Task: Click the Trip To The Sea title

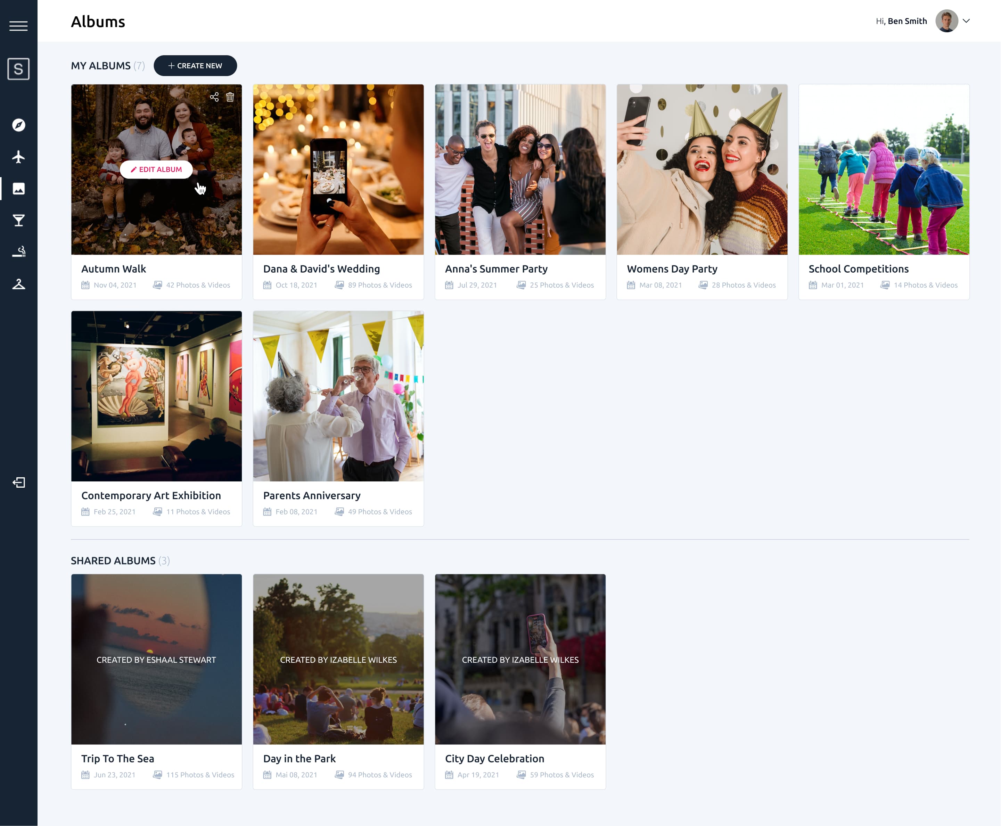Action: [x=117, y=758]
